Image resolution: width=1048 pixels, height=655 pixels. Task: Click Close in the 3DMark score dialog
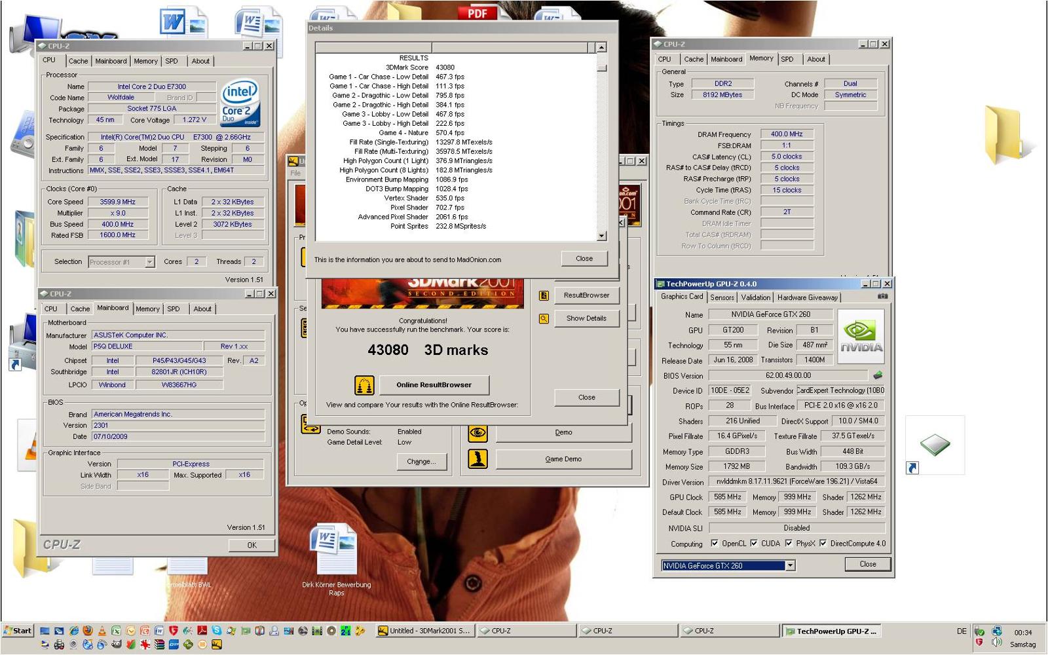tap(587, 398)
